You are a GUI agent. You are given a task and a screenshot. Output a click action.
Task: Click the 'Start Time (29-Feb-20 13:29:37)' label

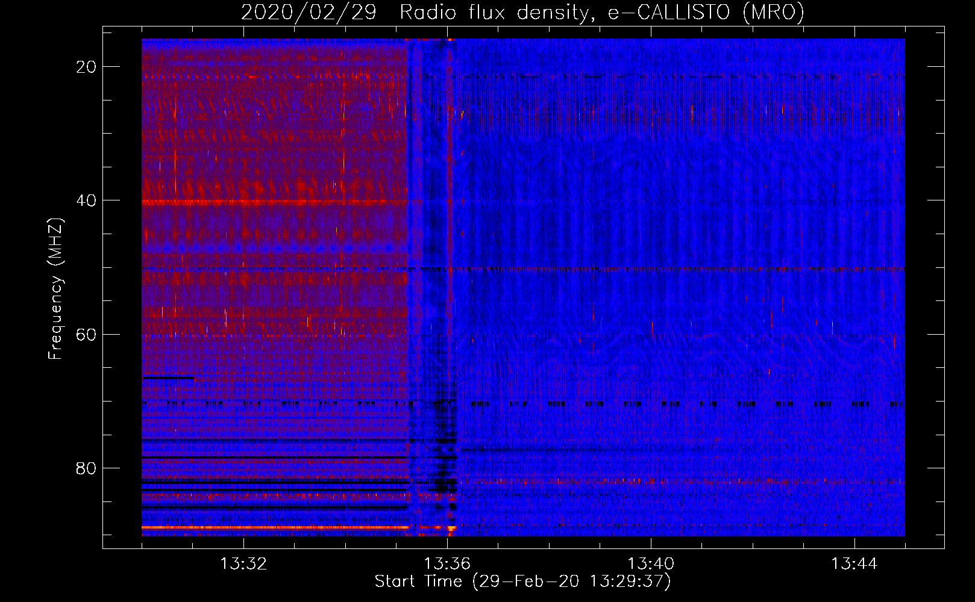click(522, 582)
